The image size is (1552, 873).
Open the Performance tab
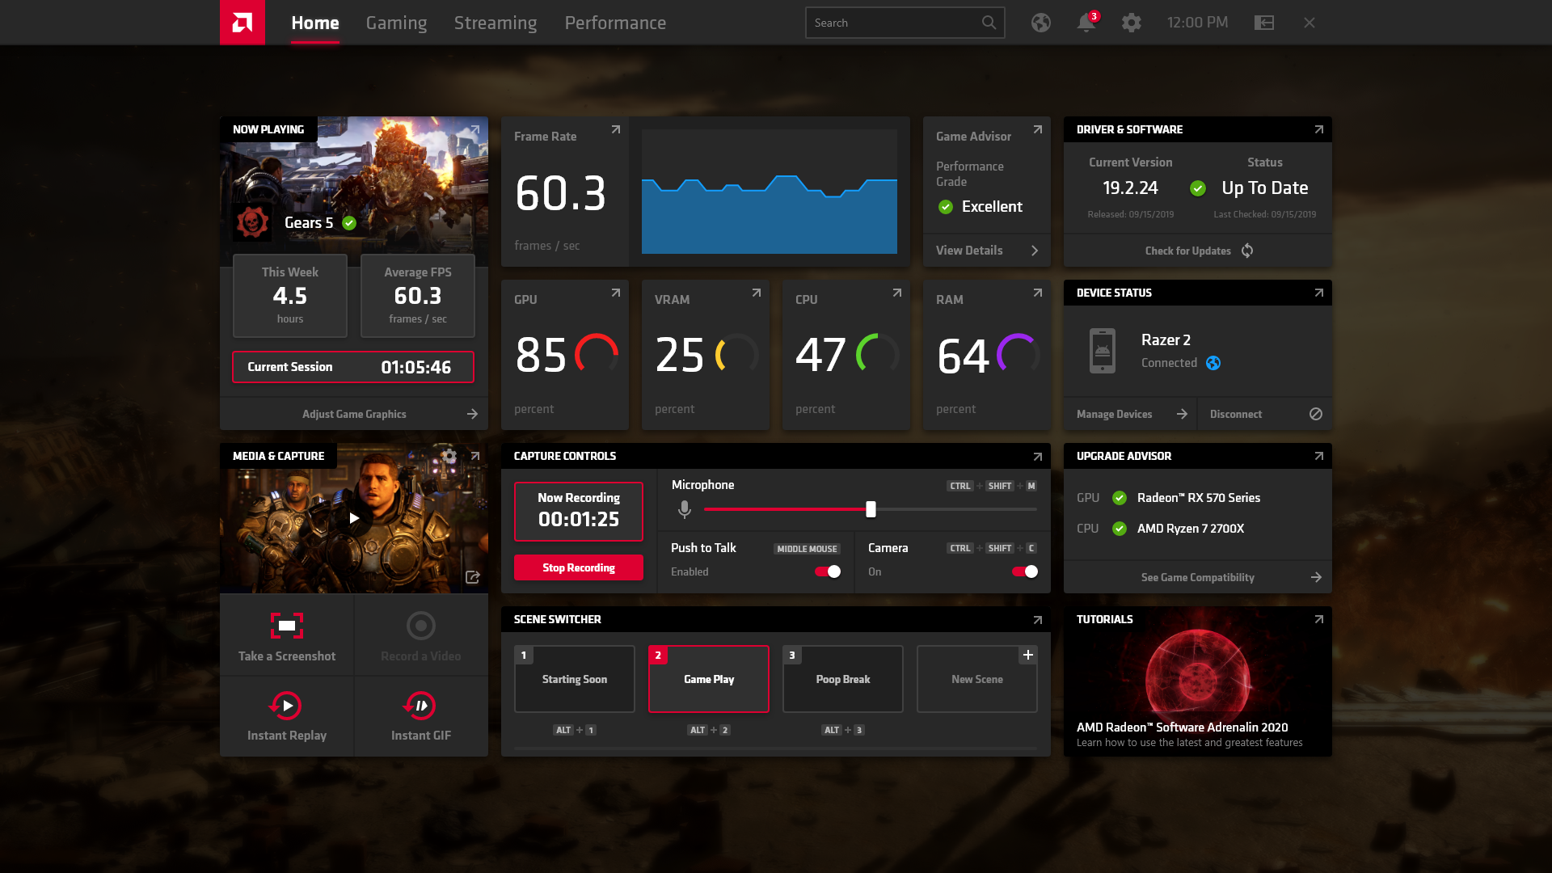coord(615,23)
